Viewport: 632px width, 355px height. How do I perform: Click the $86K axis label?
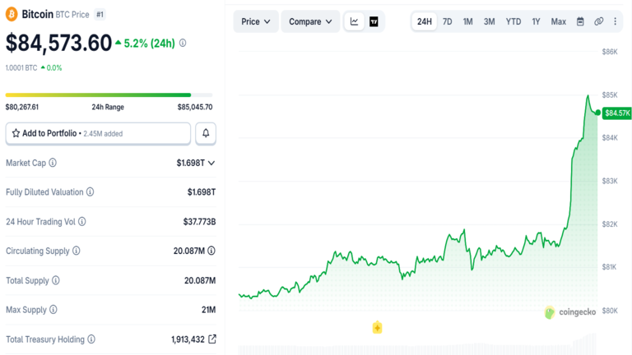(x=610, y=52)
